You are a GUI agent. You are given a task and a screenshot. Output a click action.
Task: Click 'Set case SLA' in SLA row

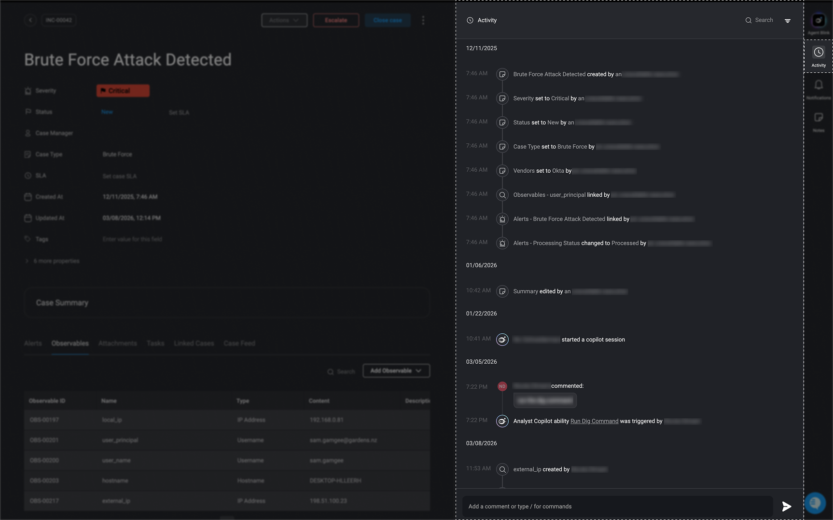click(x=120, y=176)
